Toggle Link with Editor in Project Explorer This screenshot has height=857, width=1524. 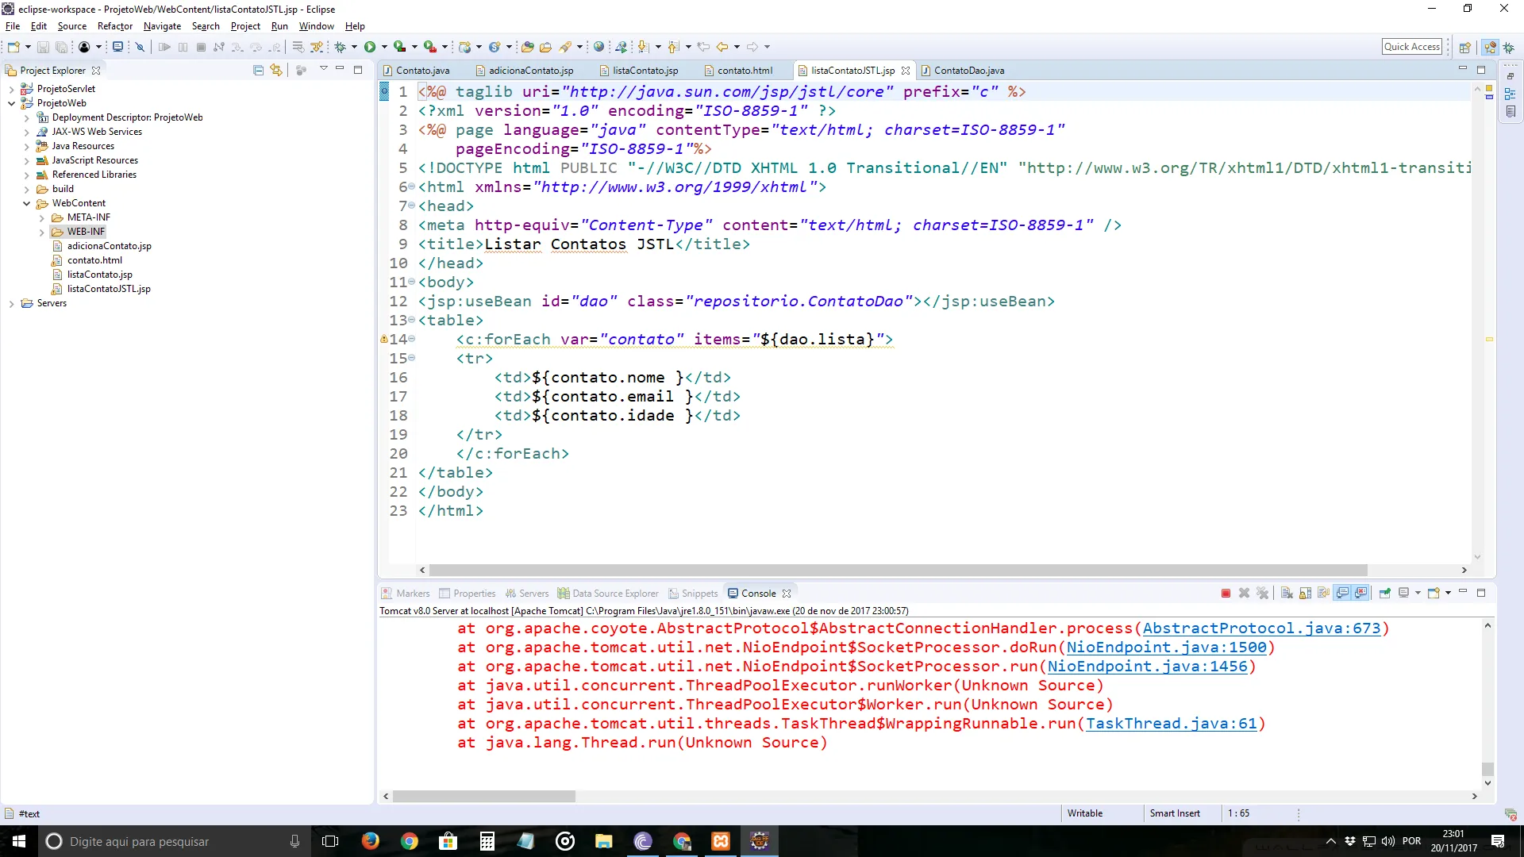coord(275,71)
